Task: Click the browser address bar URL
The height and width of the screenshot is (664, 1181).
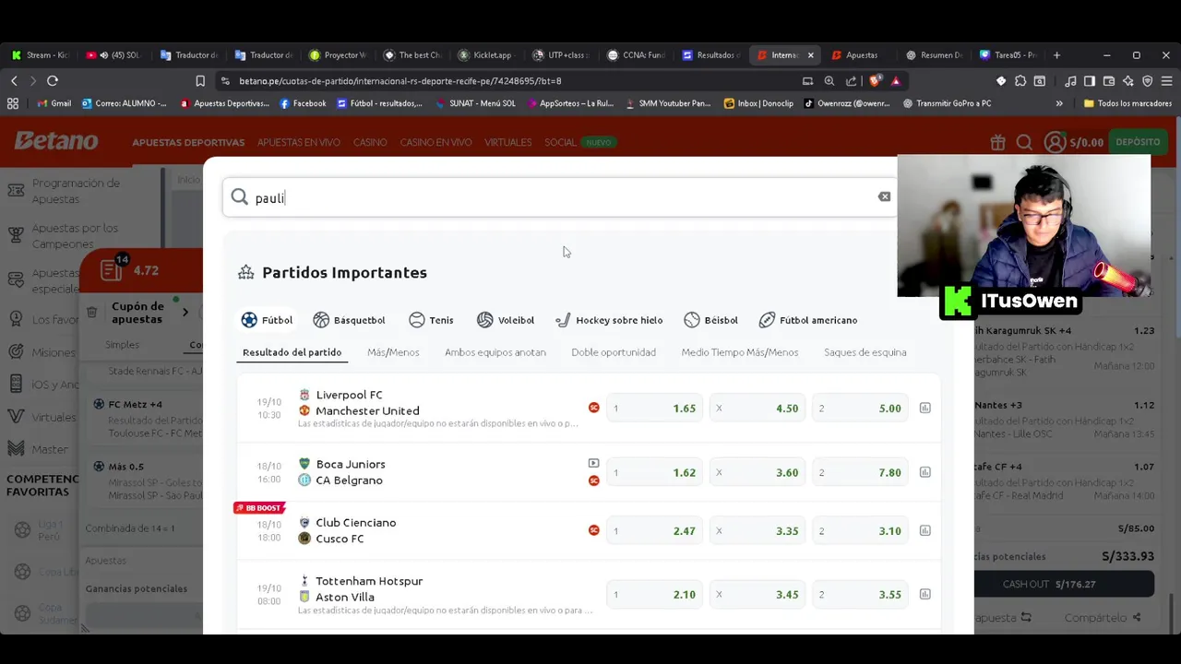Action: point(400,81)
